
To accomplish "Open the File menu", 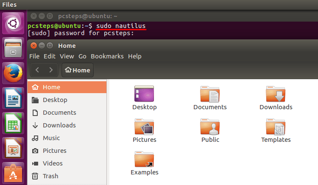I will (x=34, y=56).
